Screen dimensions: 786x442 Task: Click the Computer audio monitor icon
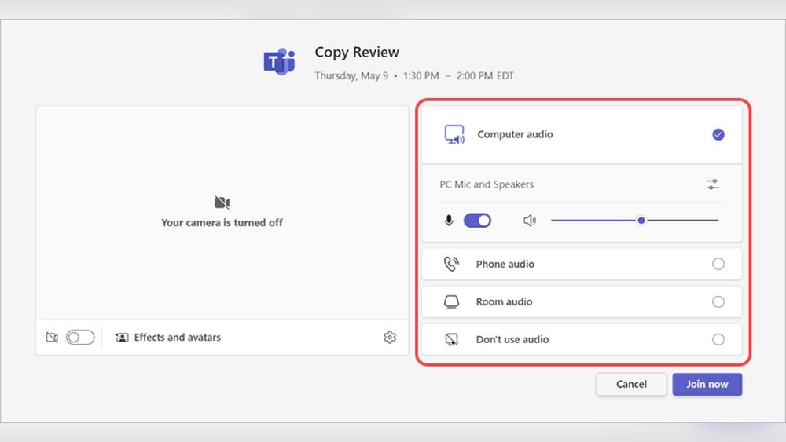tap(454, 135)
